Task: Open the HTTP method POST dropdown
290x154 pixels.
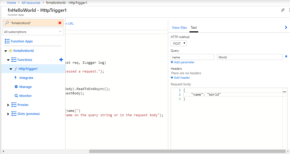Action: pyautogui.click(x=178, y=43)
